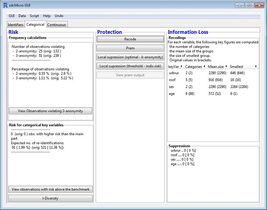Select the Categorical tab

click(x=35, y=25)
